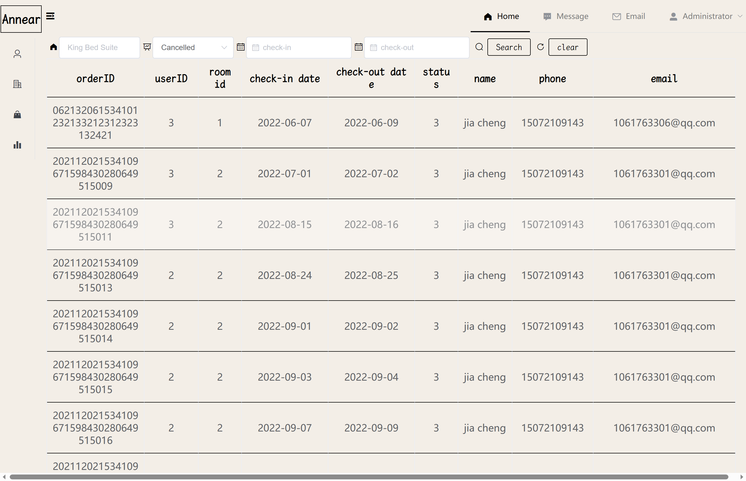
Task: Click the name column header
Action: 485,78
